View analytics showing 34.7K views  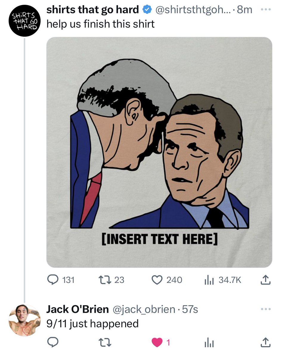(x=222, y=280)
